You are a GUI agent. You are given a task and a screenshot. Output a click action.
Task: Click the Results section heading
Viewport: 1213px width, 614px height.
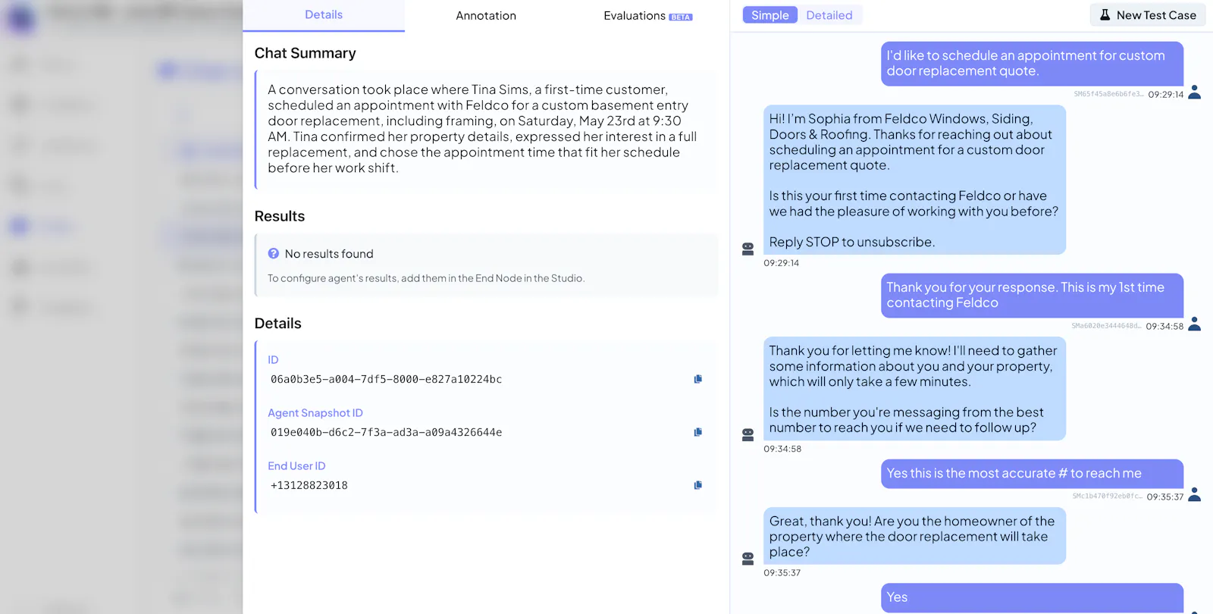pos(279,216)
